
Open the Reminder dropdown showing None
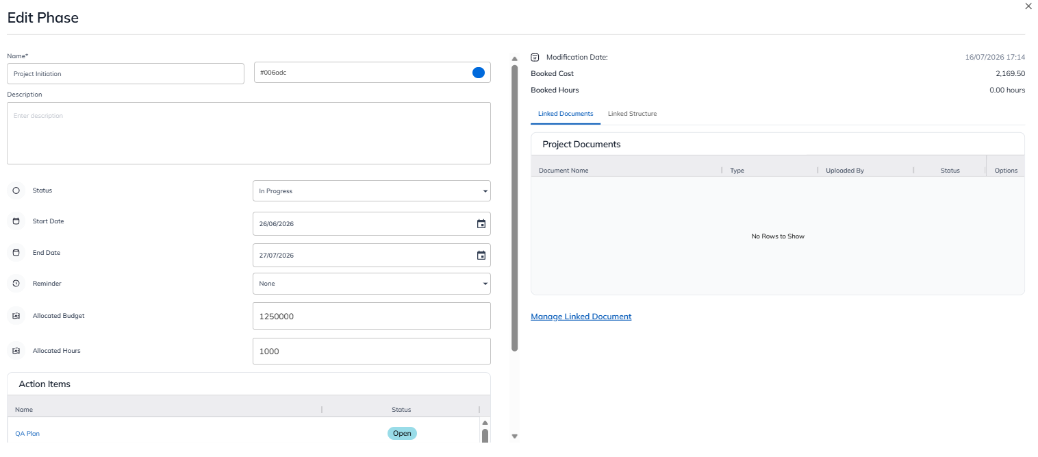pyautogui.click(x=372, y=284)
